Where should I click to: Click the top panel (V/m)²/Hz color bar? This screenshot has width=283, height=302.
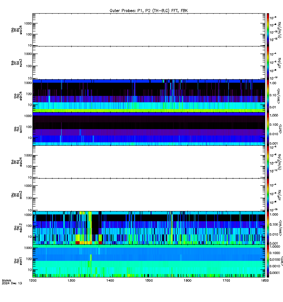(268, 30)
